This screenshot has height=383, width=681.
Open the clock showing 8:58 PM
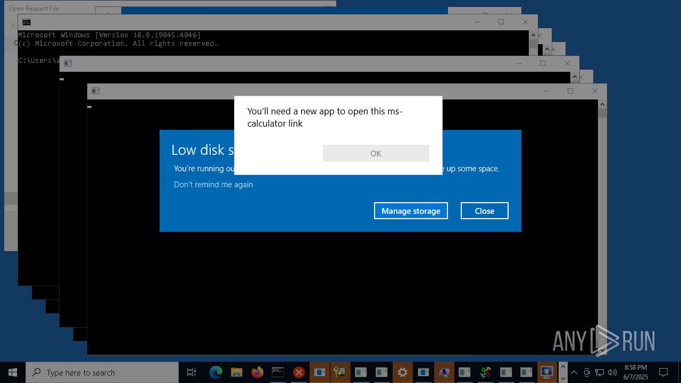tap(636, 372)
